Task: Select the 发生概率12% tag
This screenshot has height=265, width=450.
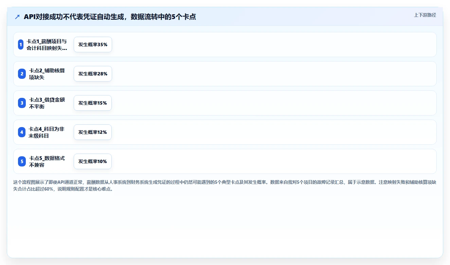Action: [93, 132]
